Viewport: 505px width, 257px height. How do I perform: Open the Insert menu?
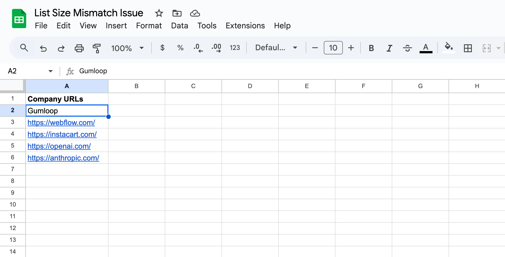[x=116, y=26]
